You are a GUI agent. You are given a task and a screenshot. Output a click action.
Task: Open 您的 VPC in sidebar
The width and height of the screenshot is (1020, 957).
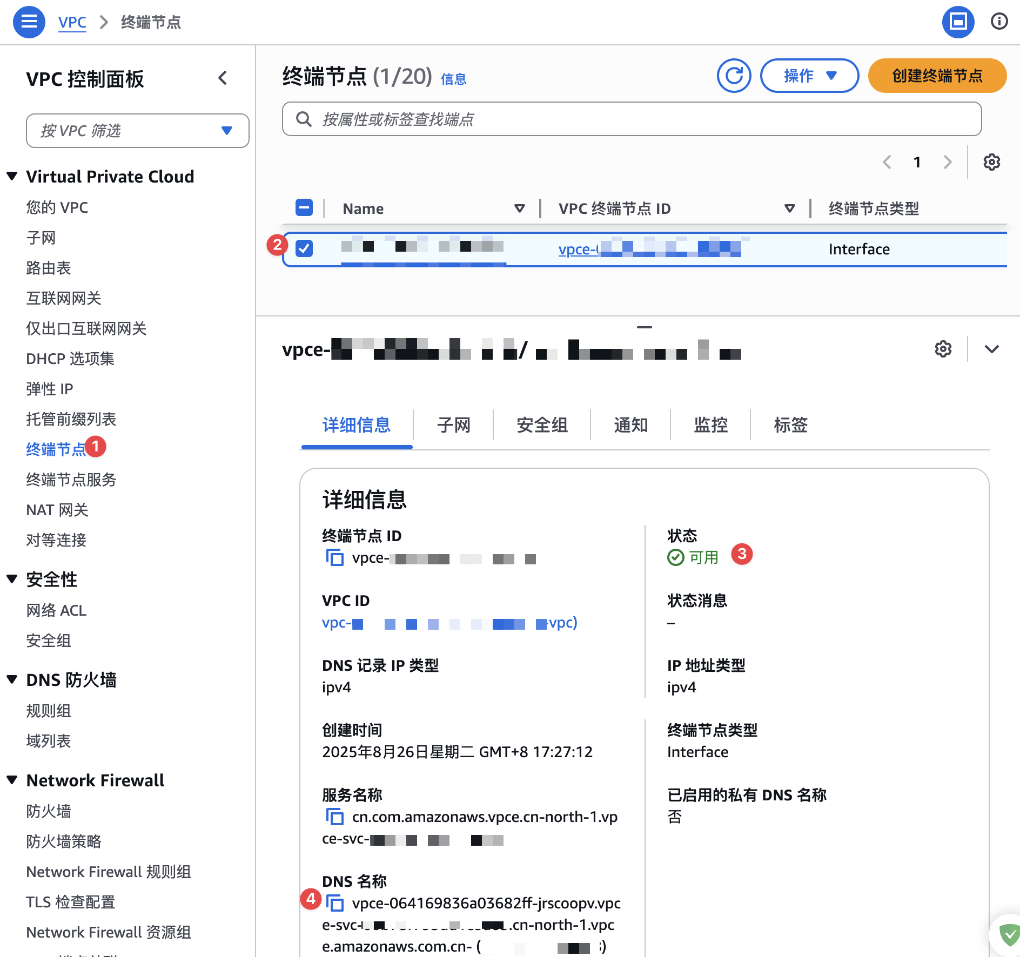pyautogui.click(x=57, y=207)
